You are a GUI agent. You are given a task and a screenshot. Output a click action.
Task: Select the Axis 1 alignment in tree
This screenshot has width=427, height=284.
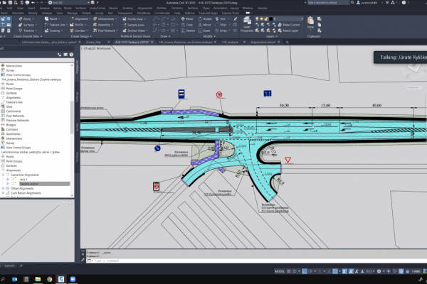pyautogui.click(x=23, y=180)
